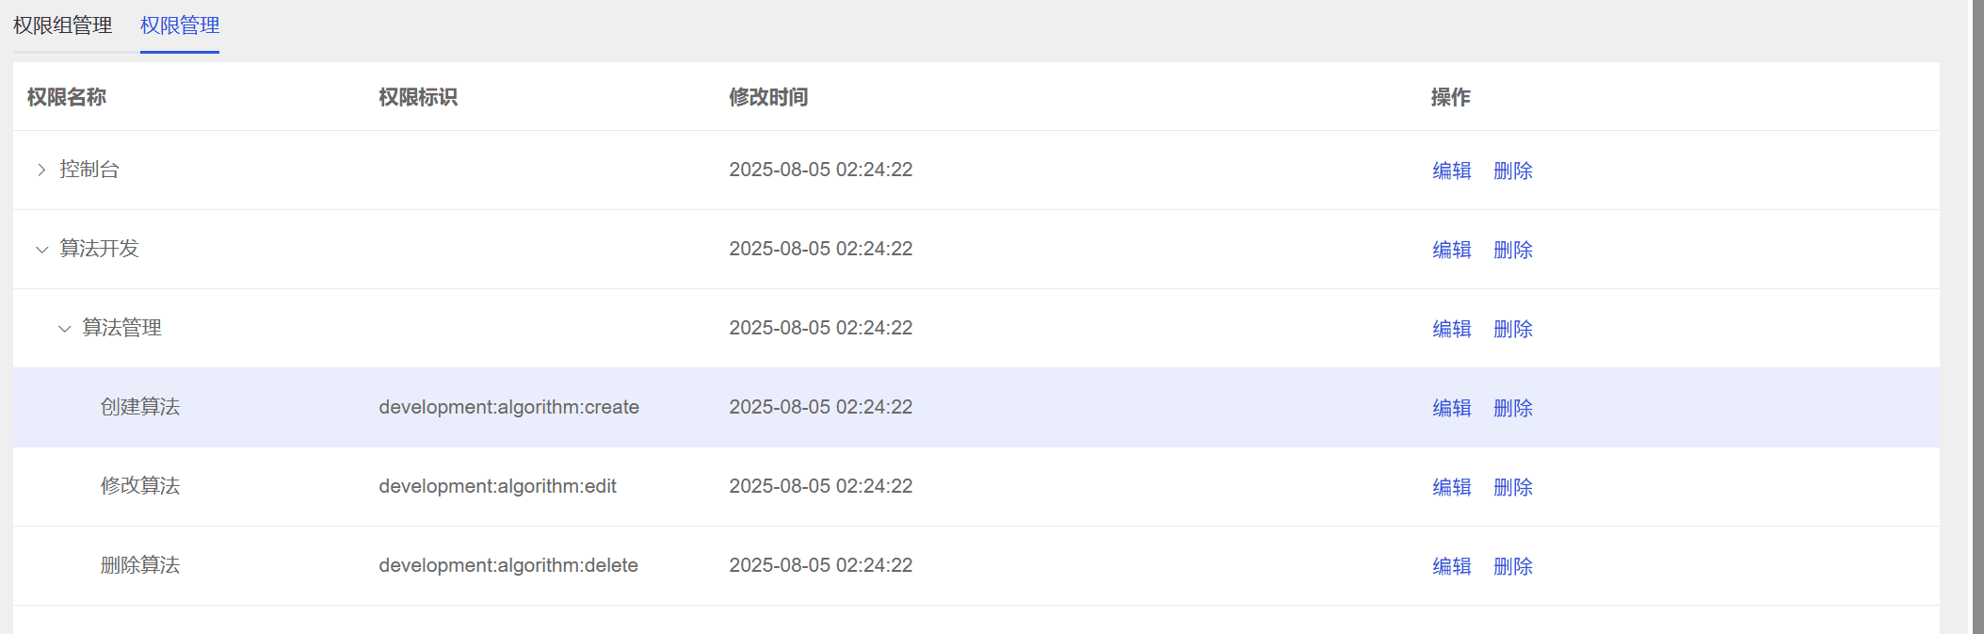Click the development:algorithm:edit identifier cell
Screen dimensions: 1984x634
[497, 486]
